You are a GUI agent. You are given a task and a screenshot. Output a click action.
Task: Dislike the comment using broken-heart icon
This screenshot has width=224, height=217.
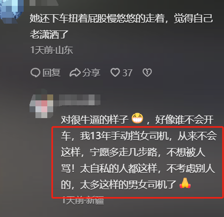click(147, 72)
